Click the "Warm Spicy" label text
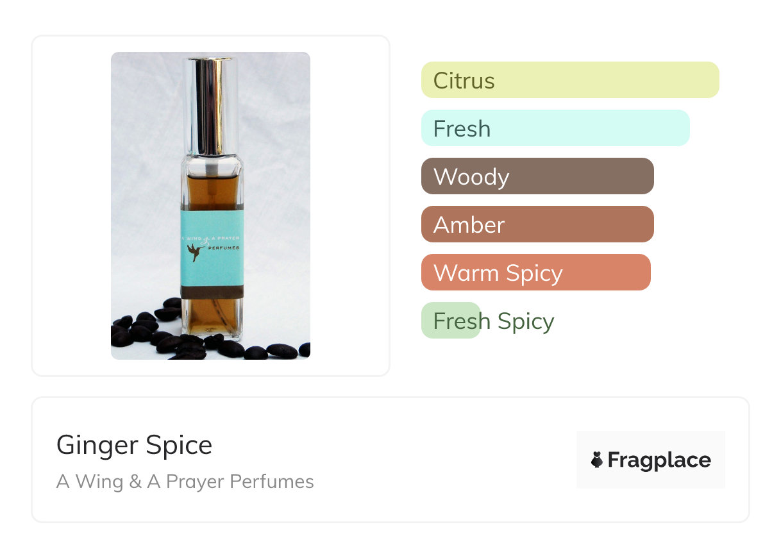 [498, 273]
